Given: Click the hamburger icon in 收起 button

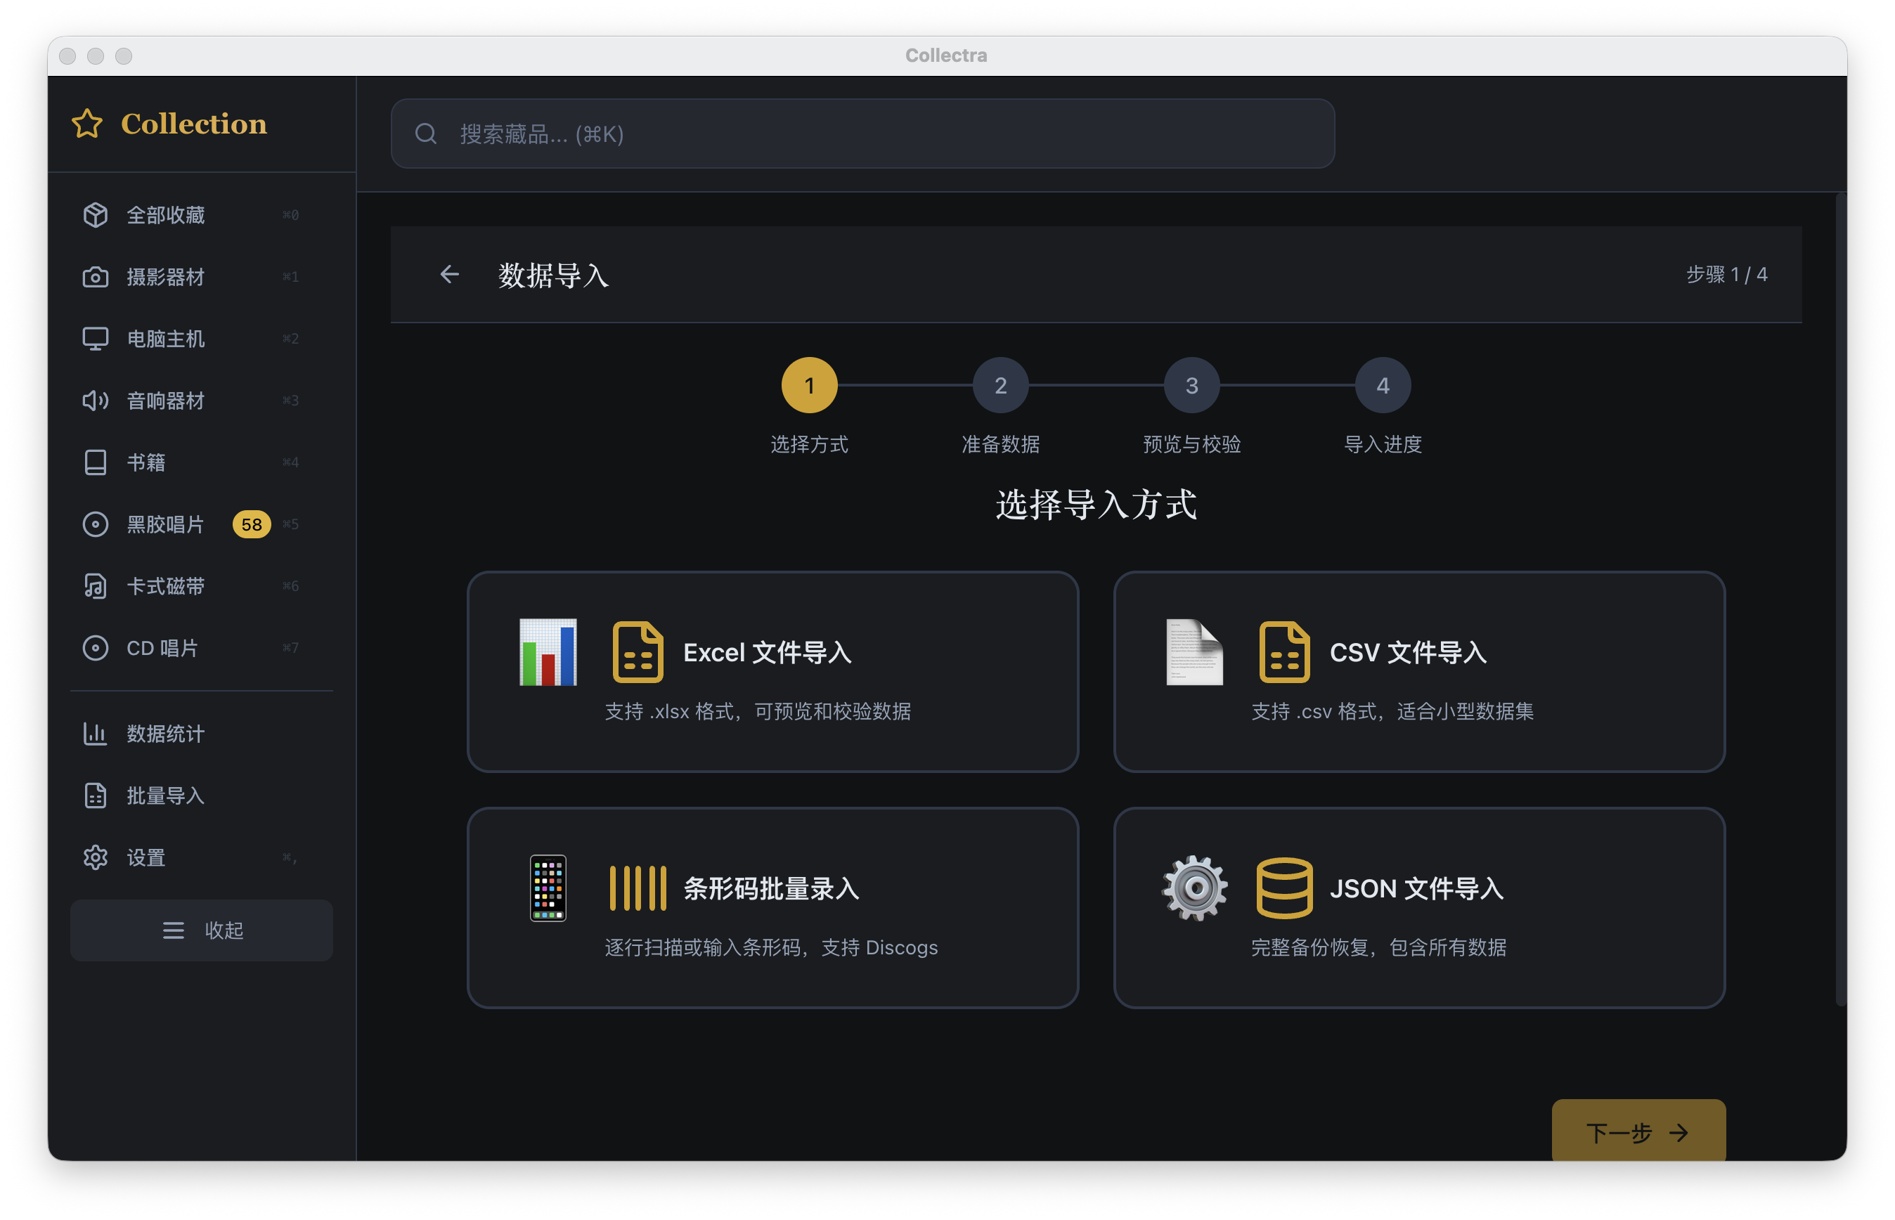Looking at the screenshot, I should (x=173, y=929).
